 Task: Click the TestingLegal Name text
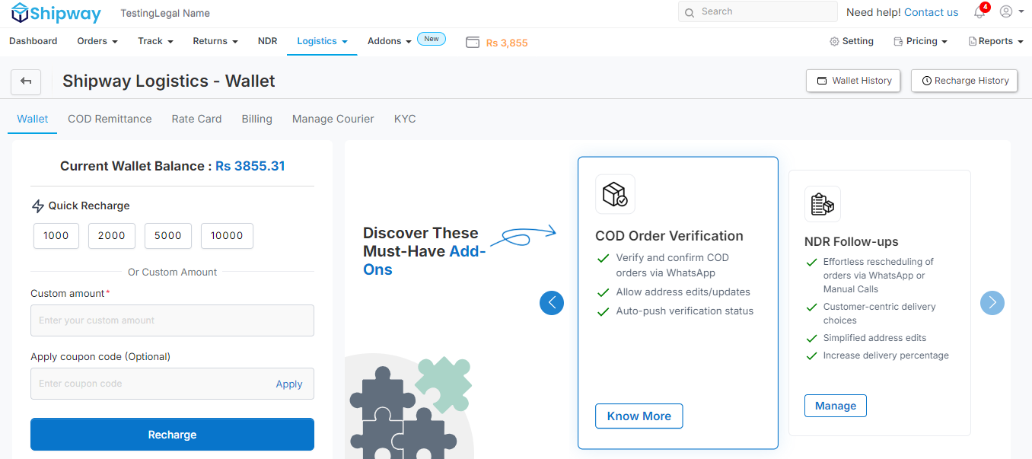pos(165,13)
